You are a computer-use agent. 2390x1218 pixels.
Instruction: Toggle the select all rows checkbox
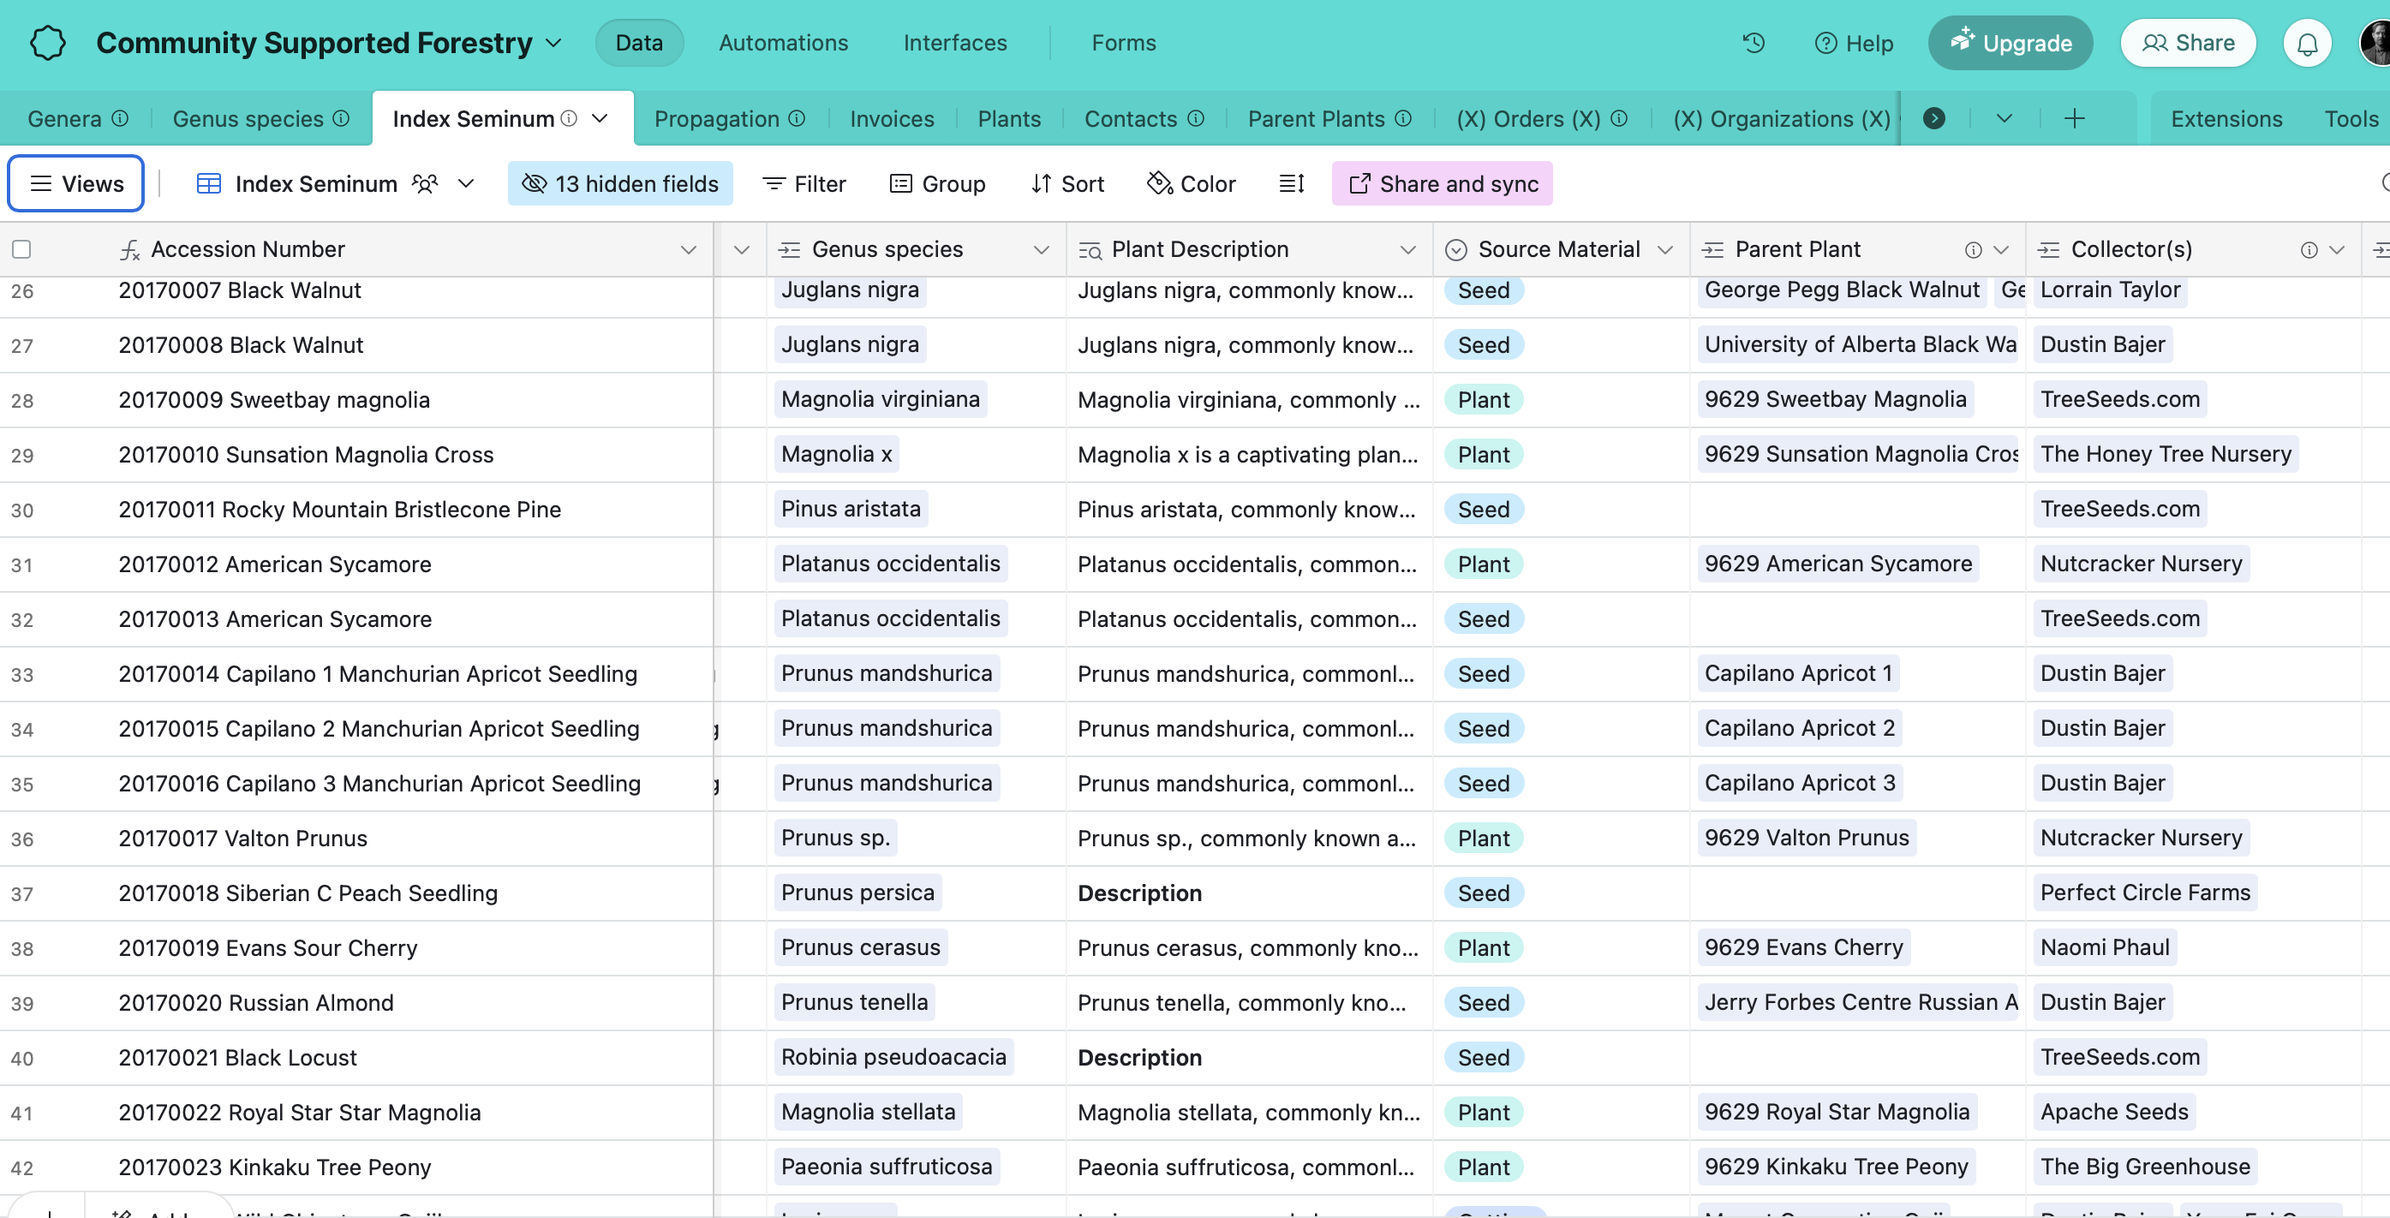[21, 249]
